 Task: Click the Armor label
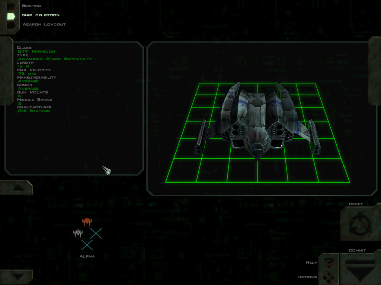tap(24, 85)
